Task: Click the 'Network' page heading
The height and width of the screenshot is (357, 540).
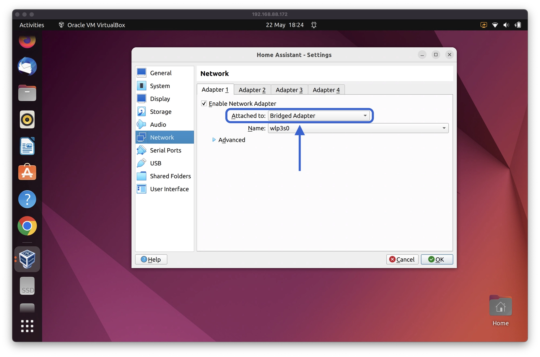Action: coord(215,74)
